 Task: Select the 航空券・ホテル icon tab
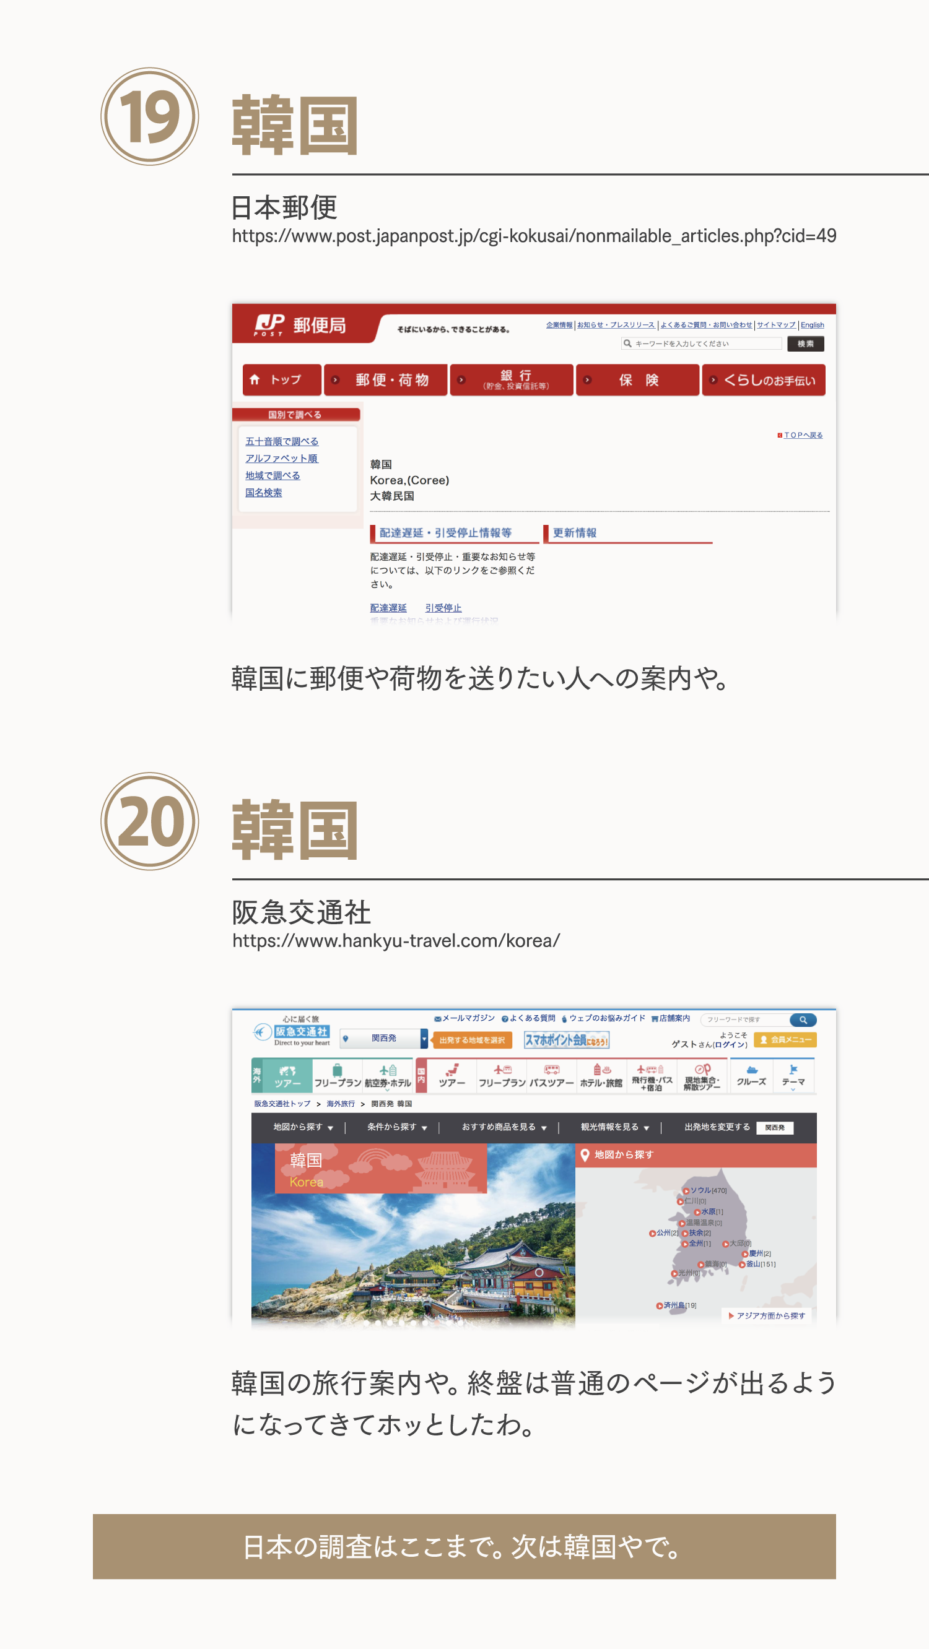388,1076
